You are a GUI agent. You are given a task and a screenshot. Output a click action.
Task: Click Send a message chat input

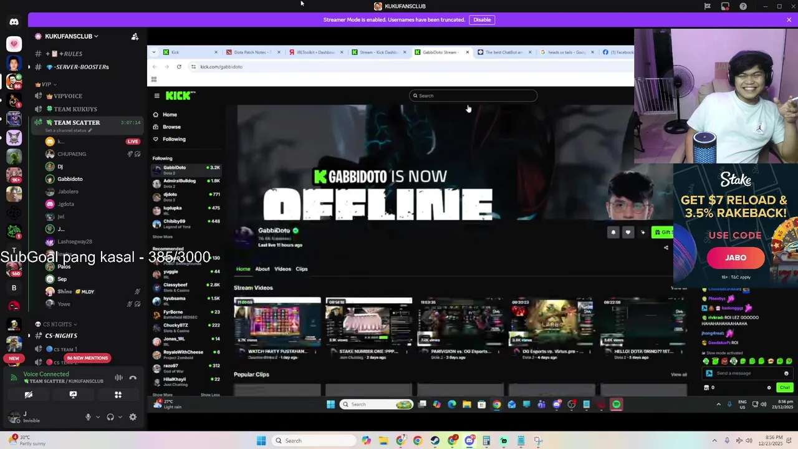747,373
